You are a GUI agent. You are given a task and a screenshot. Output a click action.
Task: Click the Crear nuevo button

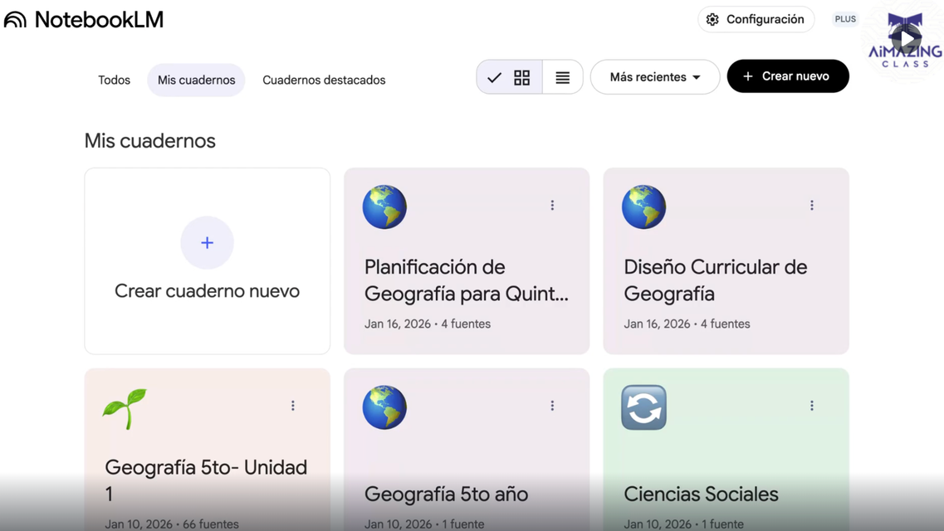tap(787, 76)
